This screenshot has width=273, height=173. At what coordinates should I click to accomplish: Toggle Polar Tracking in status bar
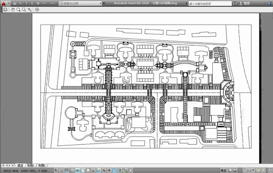pos(77,170)
